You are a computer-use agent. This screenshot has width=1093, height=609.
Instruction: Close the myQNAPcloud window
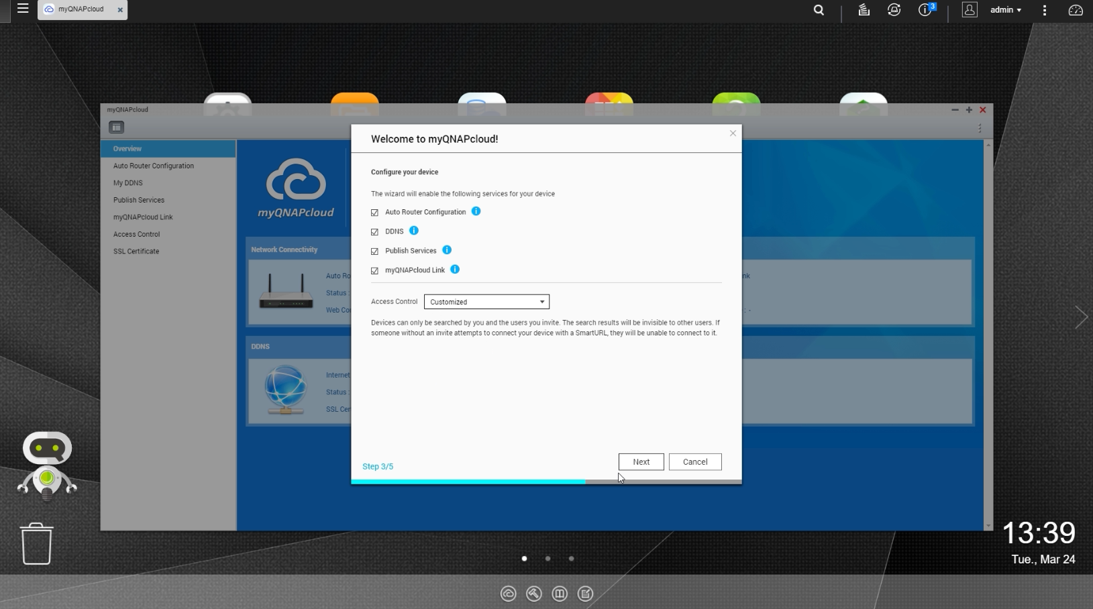[x=983, y=110]
